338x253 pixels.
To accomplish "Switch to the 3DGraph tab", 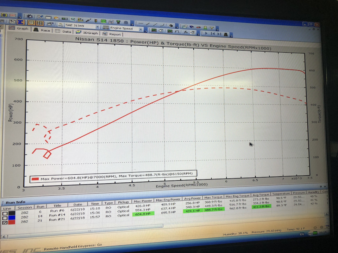I will (x=87, y=33).
